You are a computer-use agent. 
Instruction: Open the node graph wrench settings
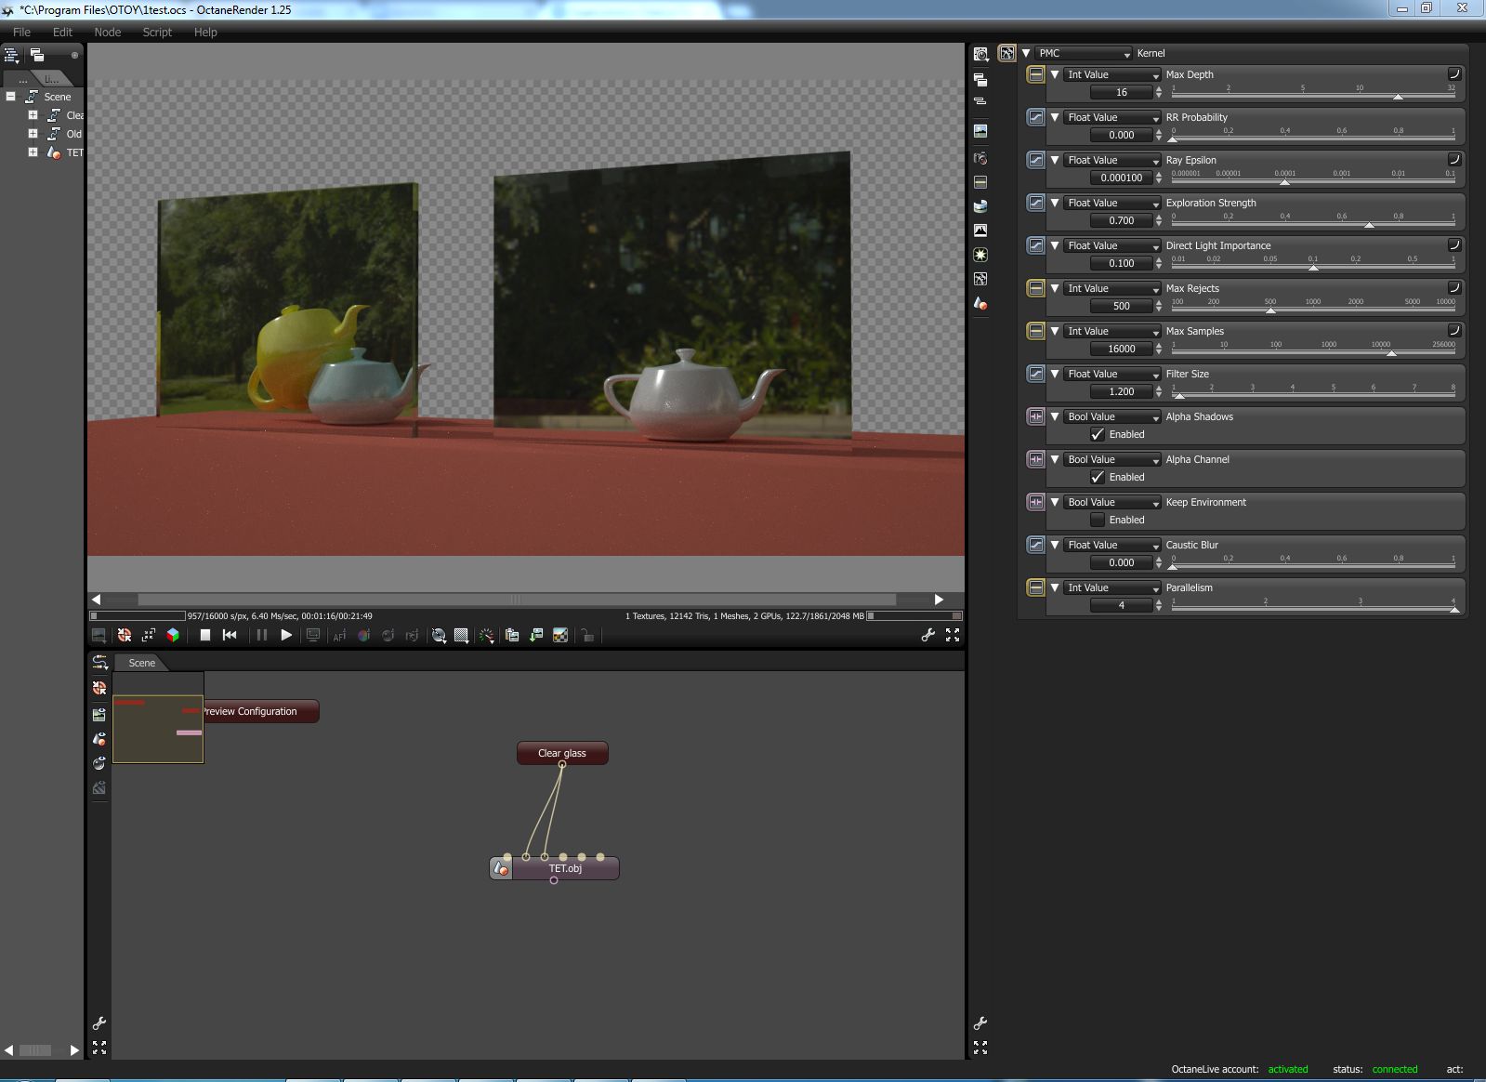coord(99,1023)
